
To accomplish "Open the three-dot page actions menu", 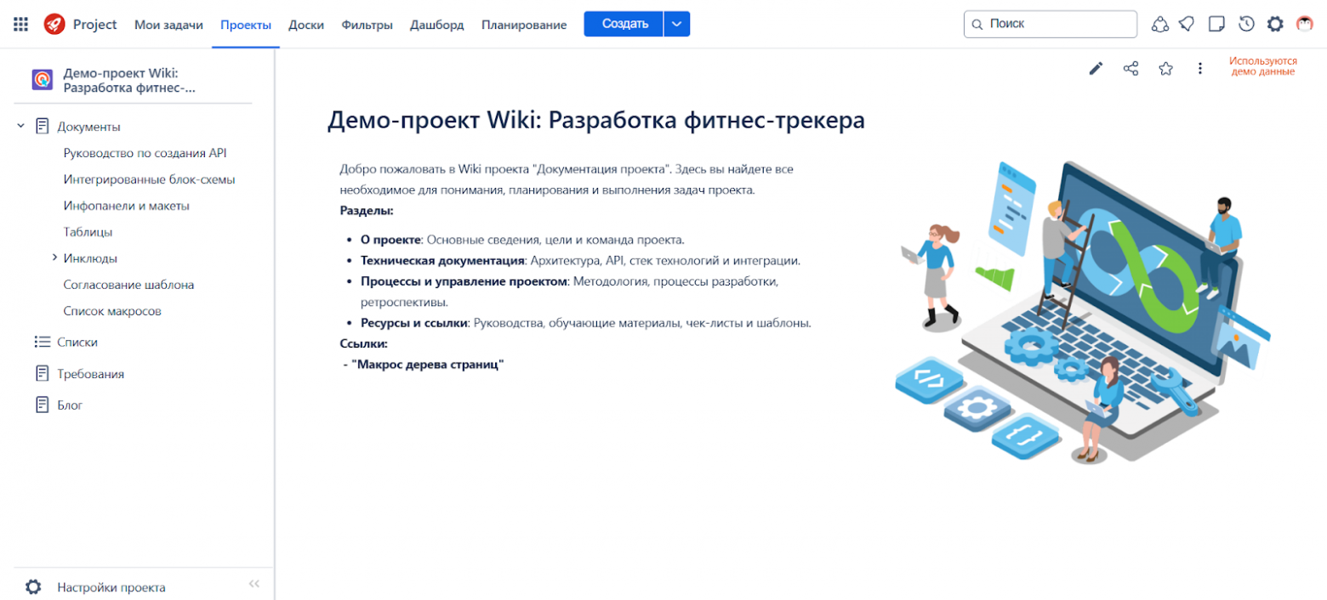I will (1199, 69).
